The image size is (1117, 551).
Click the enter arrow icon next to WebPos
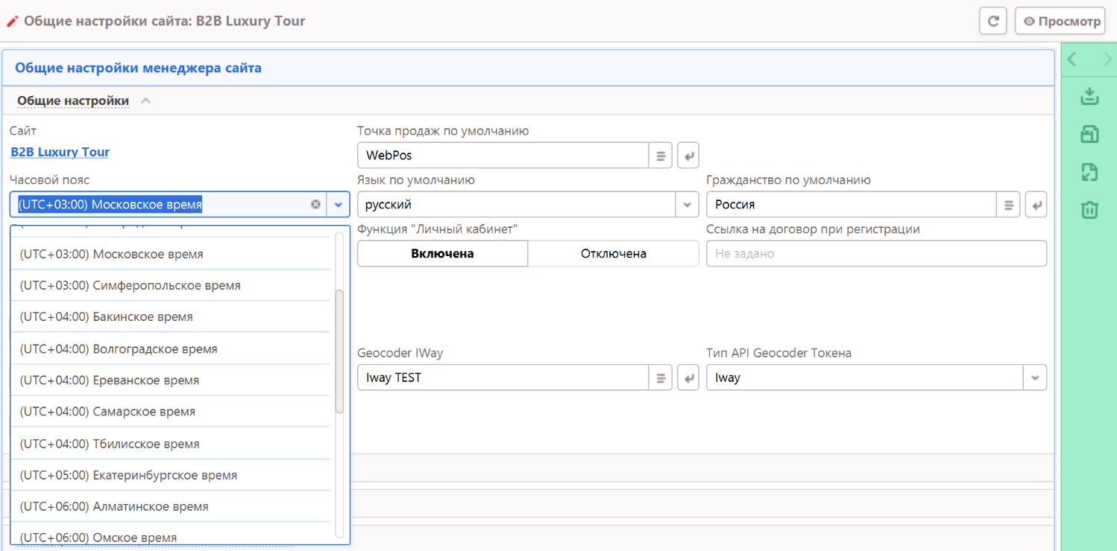(x=688, y=156)
